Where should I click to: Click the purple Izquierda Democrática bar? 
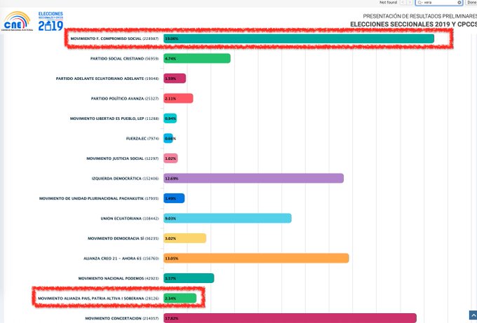(x=253, y=179)
